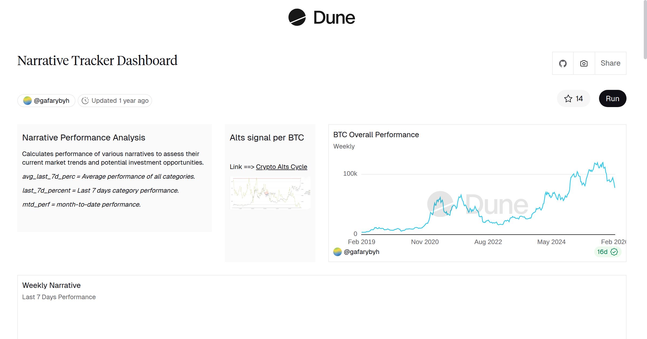This screenshot has width=647, height=339.
Task: Click the verified checkmark badge next to 16d
Action: tap(614, 252)
